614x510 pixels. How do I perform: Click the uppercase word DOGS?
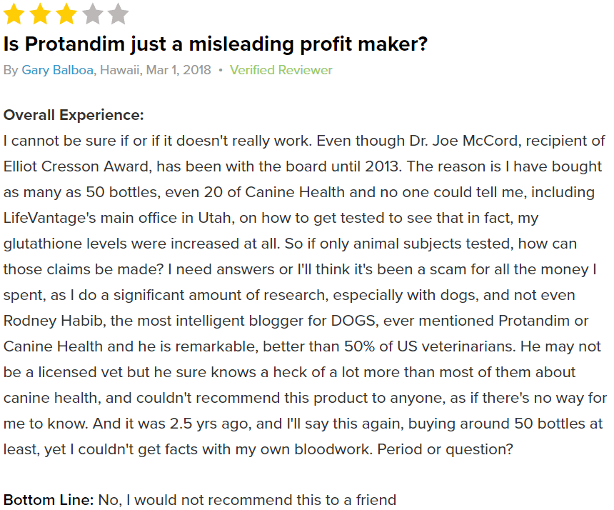(354, 321)
